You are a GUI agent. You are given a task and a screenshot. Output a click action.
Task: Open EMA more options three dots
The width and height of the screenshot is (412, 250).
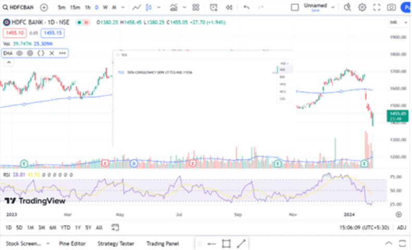(63, 53)
